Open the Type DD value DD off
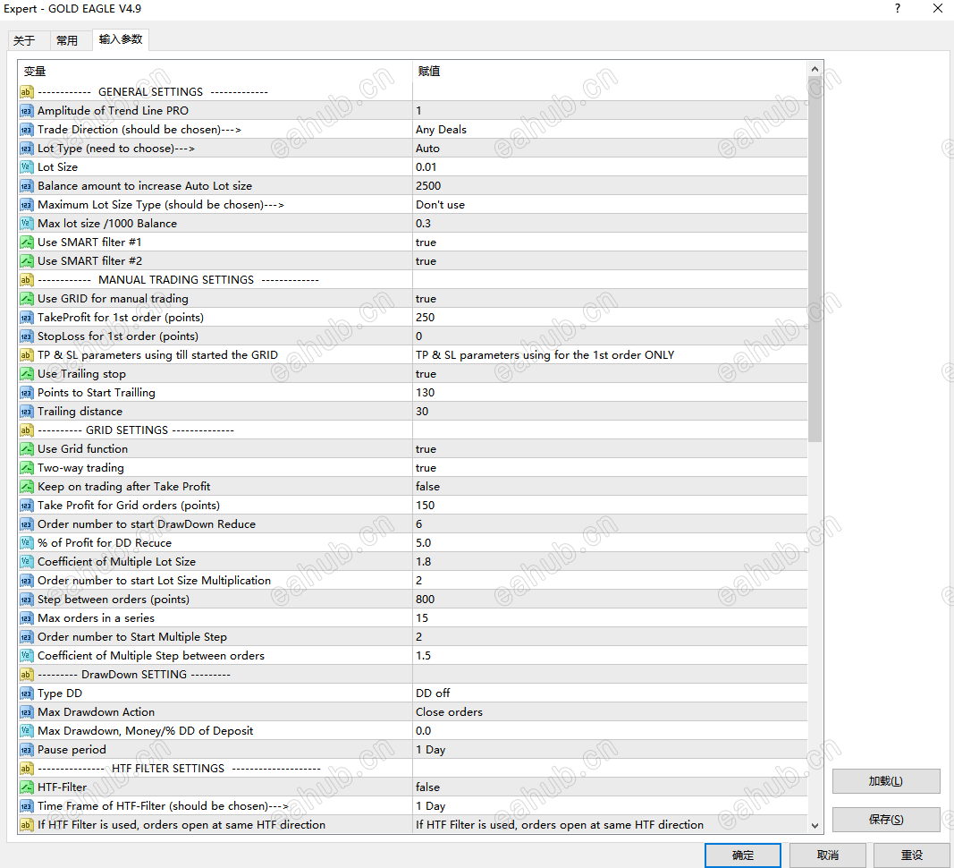This screenshot has height=868, width=954. point(611,694)
